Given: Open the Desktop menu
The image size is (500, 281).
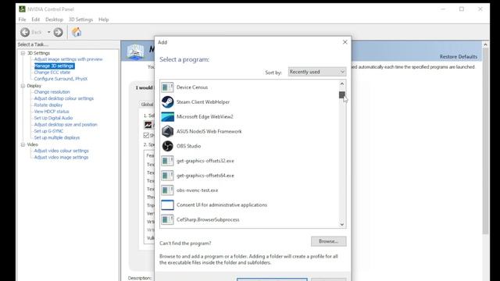Looking at the screenshot, I should pyautogui.click(x=54, y=20).
